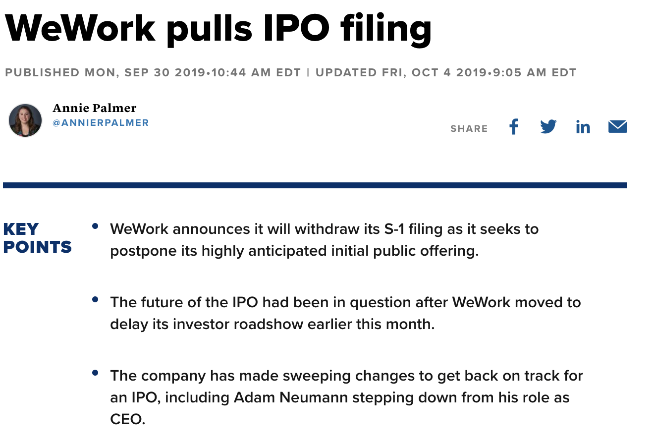Click the dark blue divider line

pyautogui.click(x=315, y=185)
